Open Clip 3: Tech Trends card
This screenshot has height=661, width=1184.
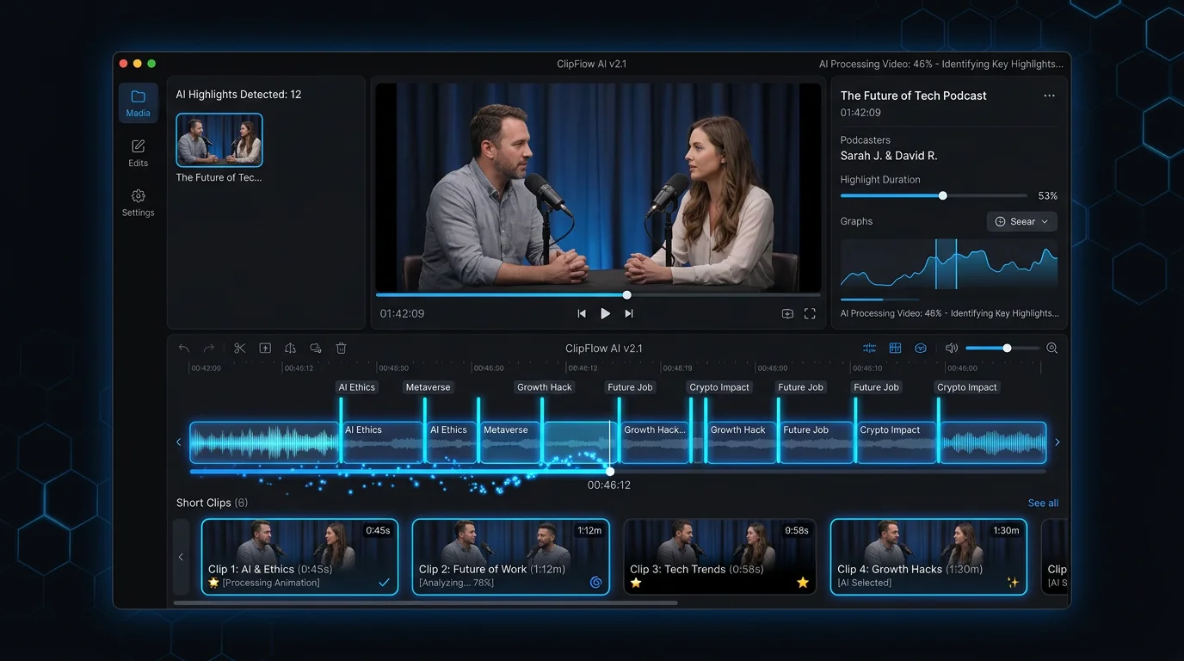719,557
